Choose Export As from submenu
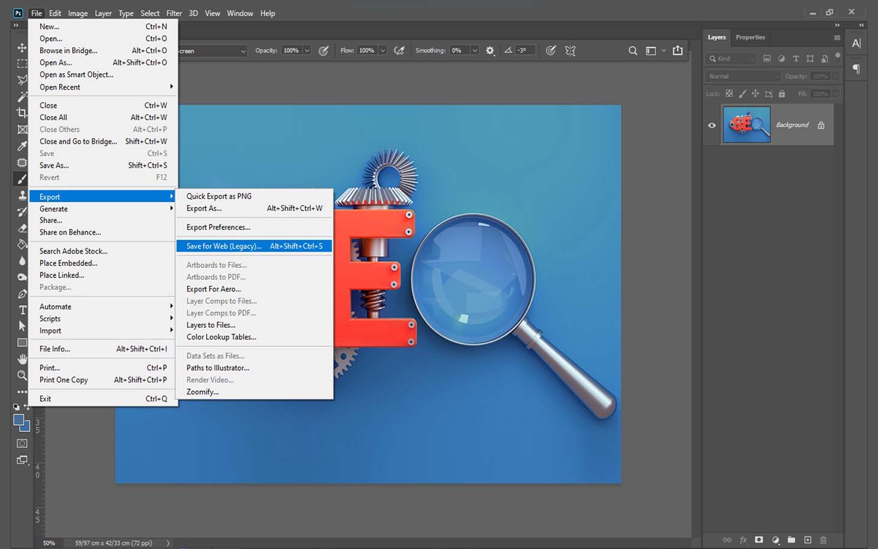This screenshot has height=549, width=878. pyautogui.click(x=255, y=208)
